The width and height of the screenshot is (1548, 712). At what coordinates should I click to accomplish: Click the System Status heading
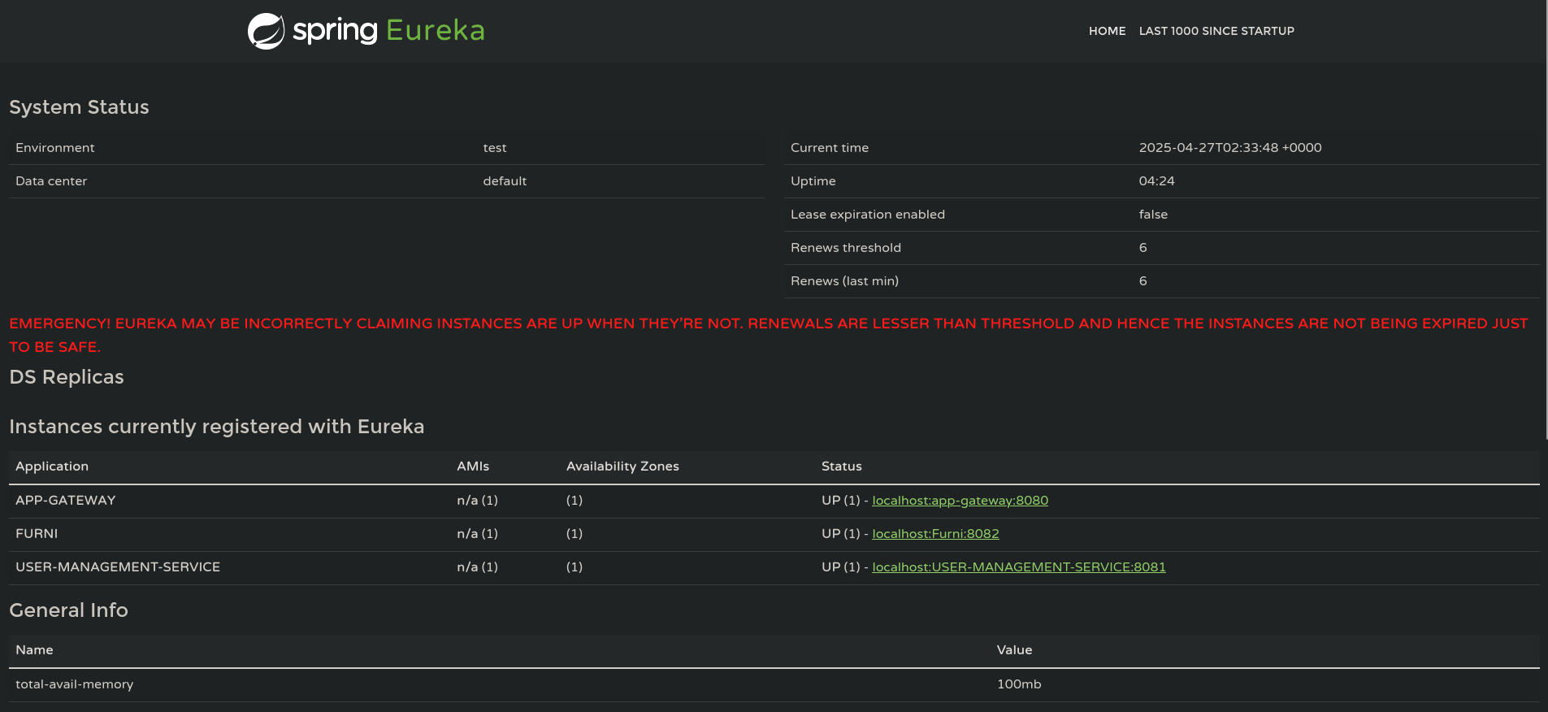[x=79, y=107]
